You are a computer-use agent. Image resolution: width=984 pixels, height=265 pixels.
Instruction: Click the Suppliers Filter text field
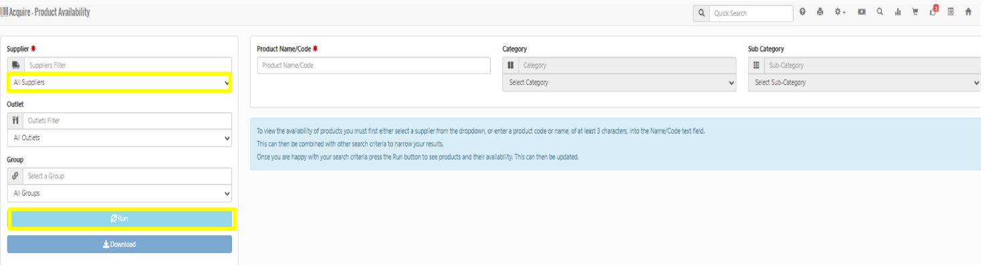pyautogui.click(x=128, y=65)
